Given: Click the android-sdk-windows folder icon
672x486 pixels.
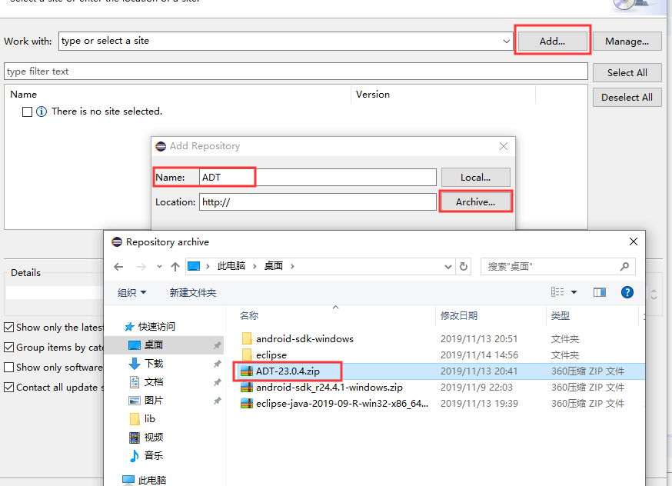Looking at the screenshot, I should 247,338.
